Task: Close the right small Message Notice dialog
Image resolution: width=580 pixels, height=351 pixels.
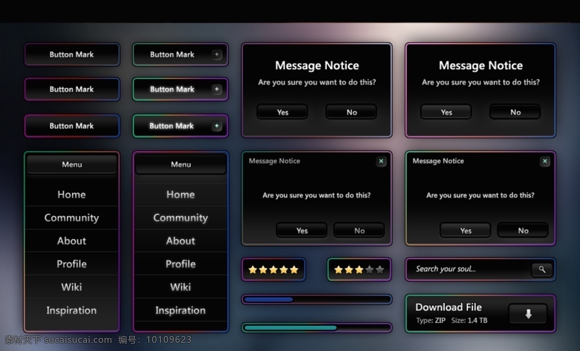Action: (545, 161)
